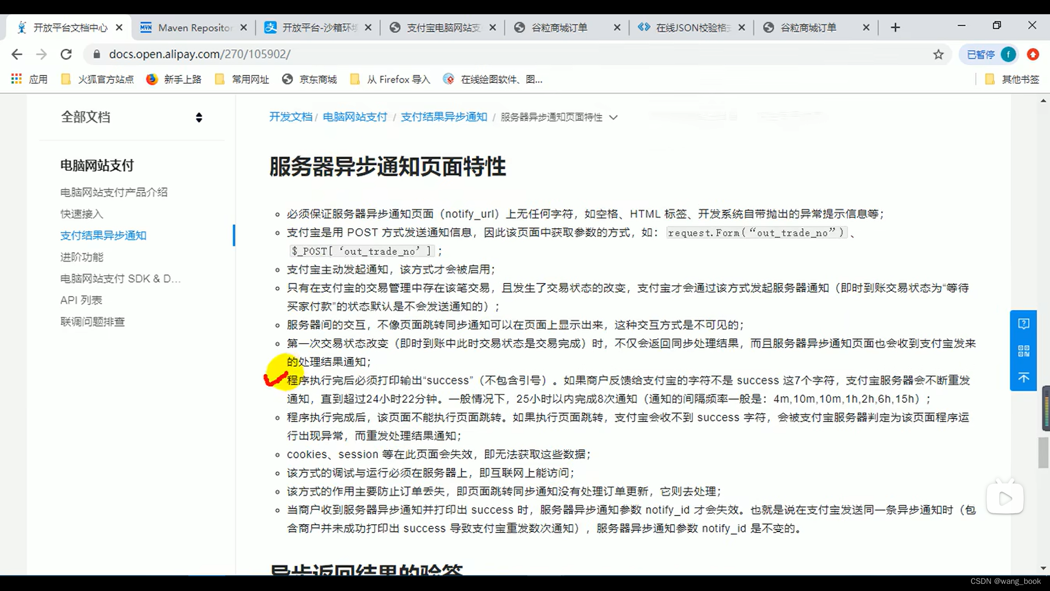Click the 电脑网站支付 sidebar section title
The height and width of the screenshot is (591, 1050).
[97, 165]
